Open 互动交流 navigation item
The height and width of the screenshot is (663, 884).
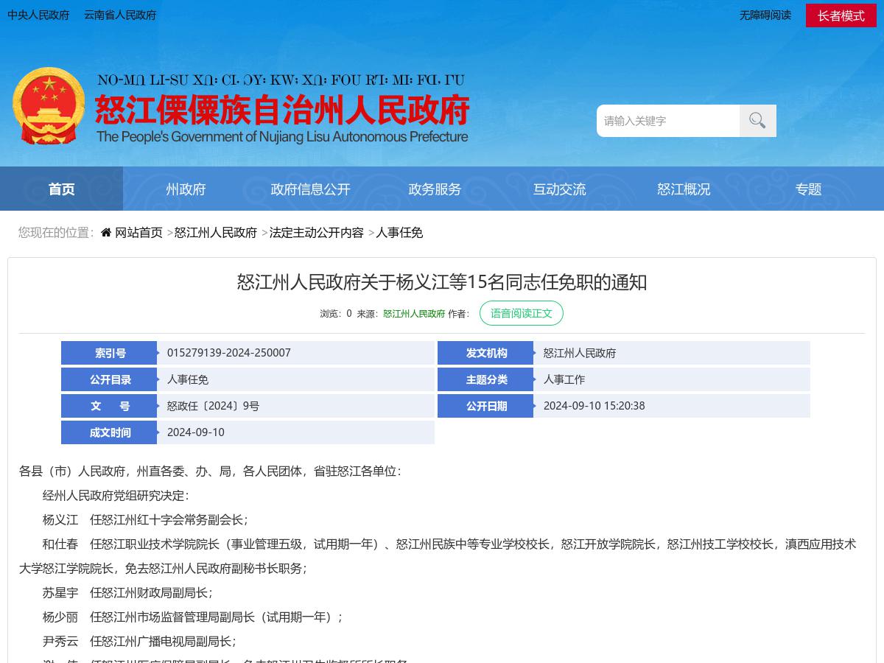pyautogui.click(x=560, y=189)
